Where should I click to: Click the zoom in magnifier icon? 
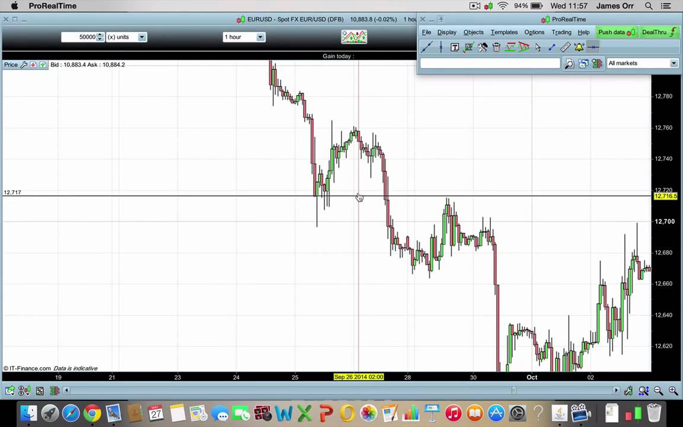click(x=673, y=391)
